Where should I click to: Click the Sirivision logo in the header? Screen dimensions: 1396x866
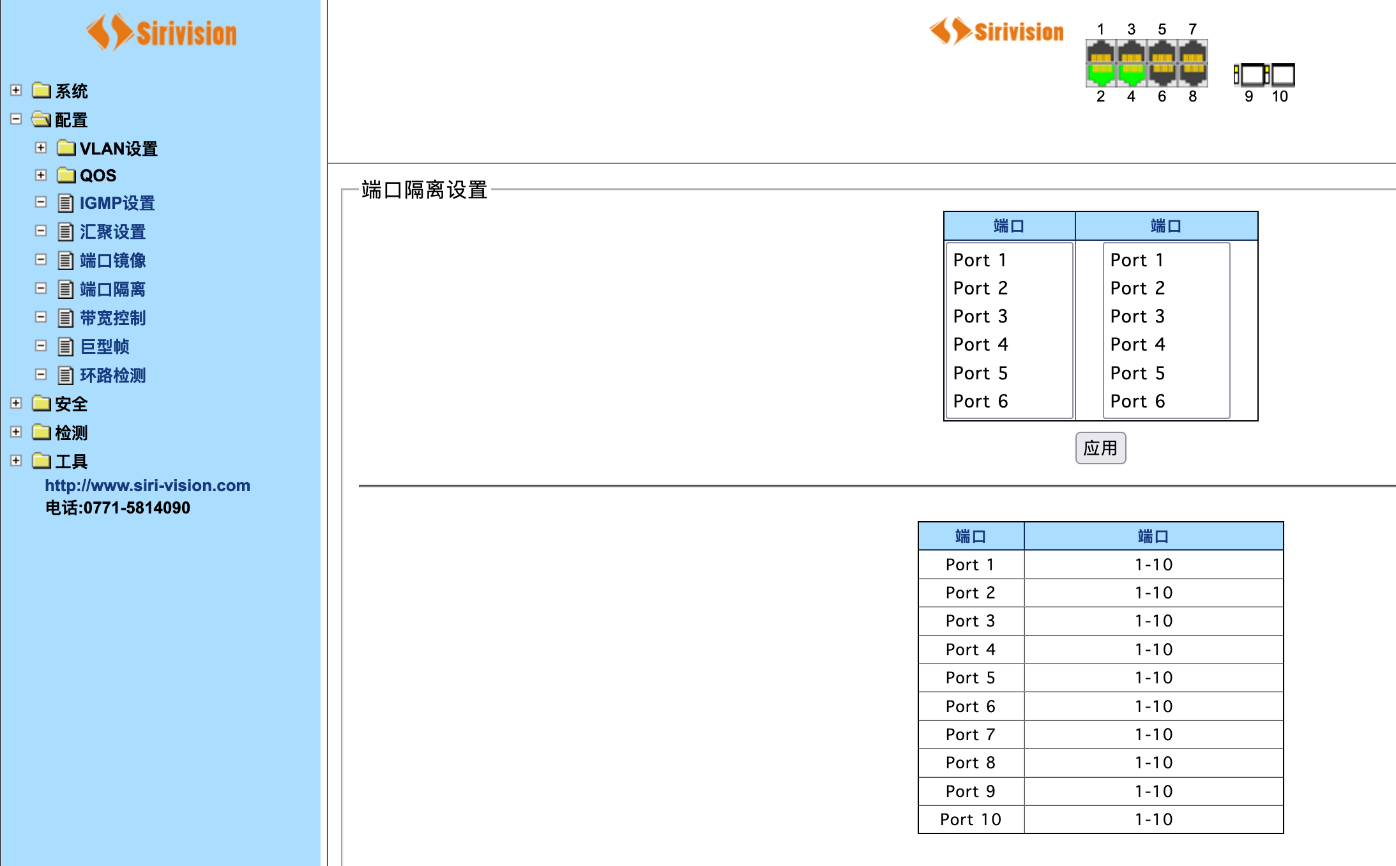pyautogui.click(x=996, y=31)
